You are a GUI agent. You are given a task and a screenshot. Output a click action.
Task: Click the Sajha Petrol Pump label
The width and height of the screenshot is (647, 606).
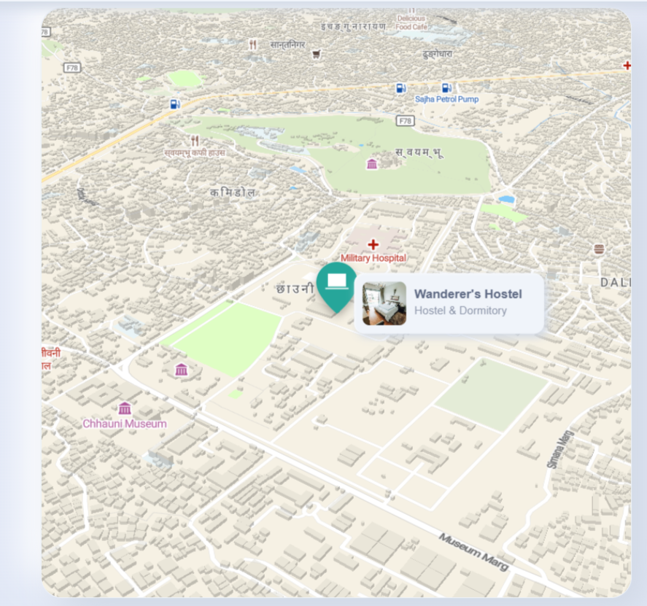point(446,98)
